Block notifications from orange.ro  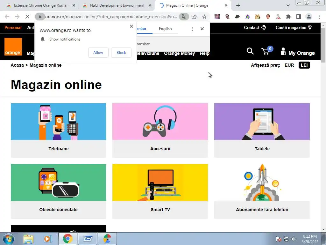coord(121,53)
